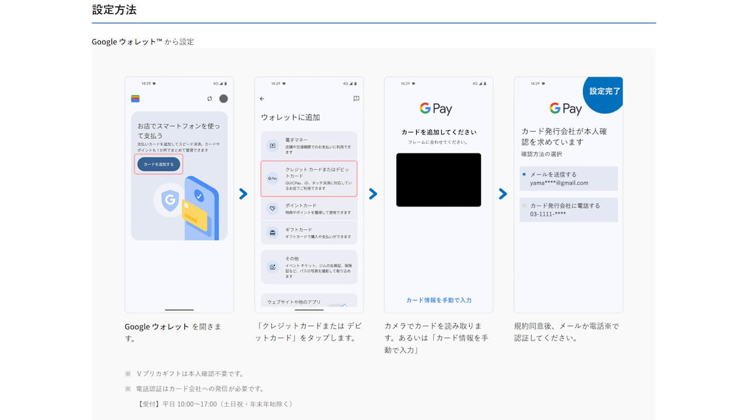Tap the camera icon next to その他

[x=271, y=266]
